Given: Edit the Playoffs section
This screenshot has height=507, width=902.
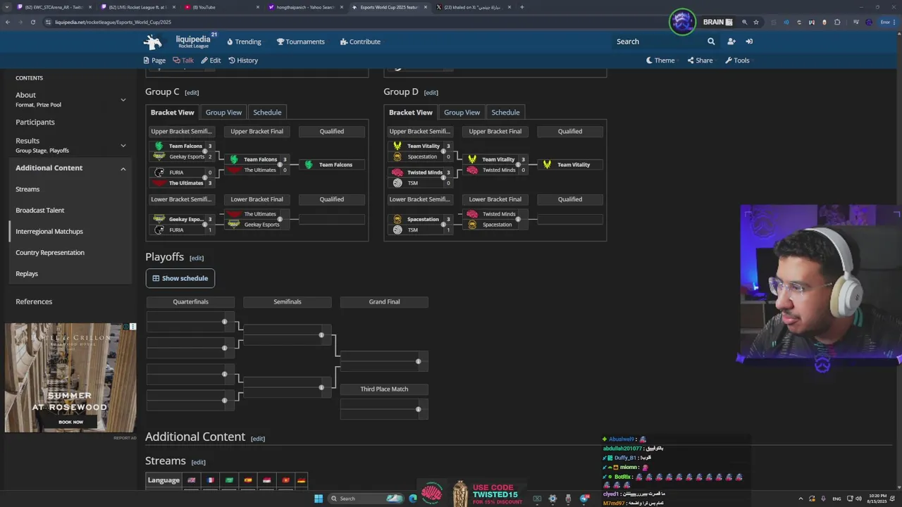Looking at the screenshot, I should (x=197, y=258).
